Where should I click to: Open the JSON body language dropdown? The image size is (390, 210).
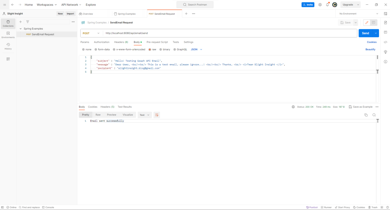click(x=196, y=49)
